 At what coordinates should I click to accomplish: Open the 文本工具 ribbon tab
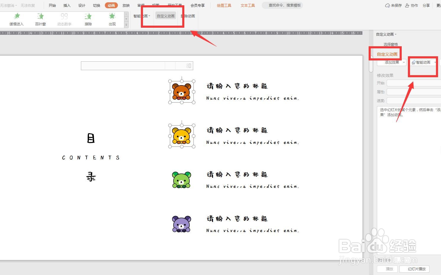tap(248, 5)
